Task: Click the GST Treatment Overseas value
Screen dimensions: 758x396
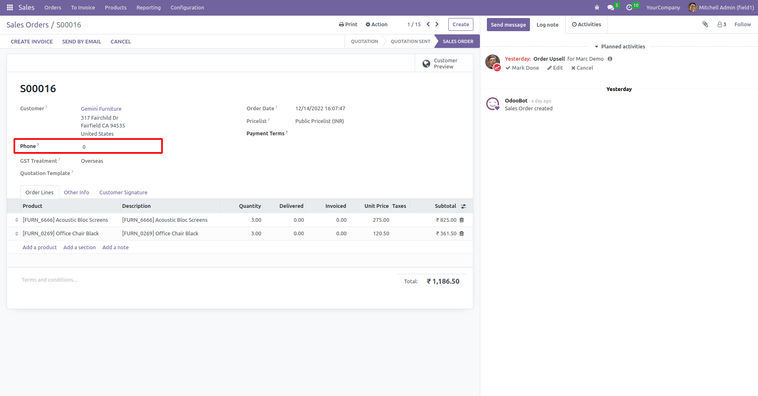Action: [92, 161]
